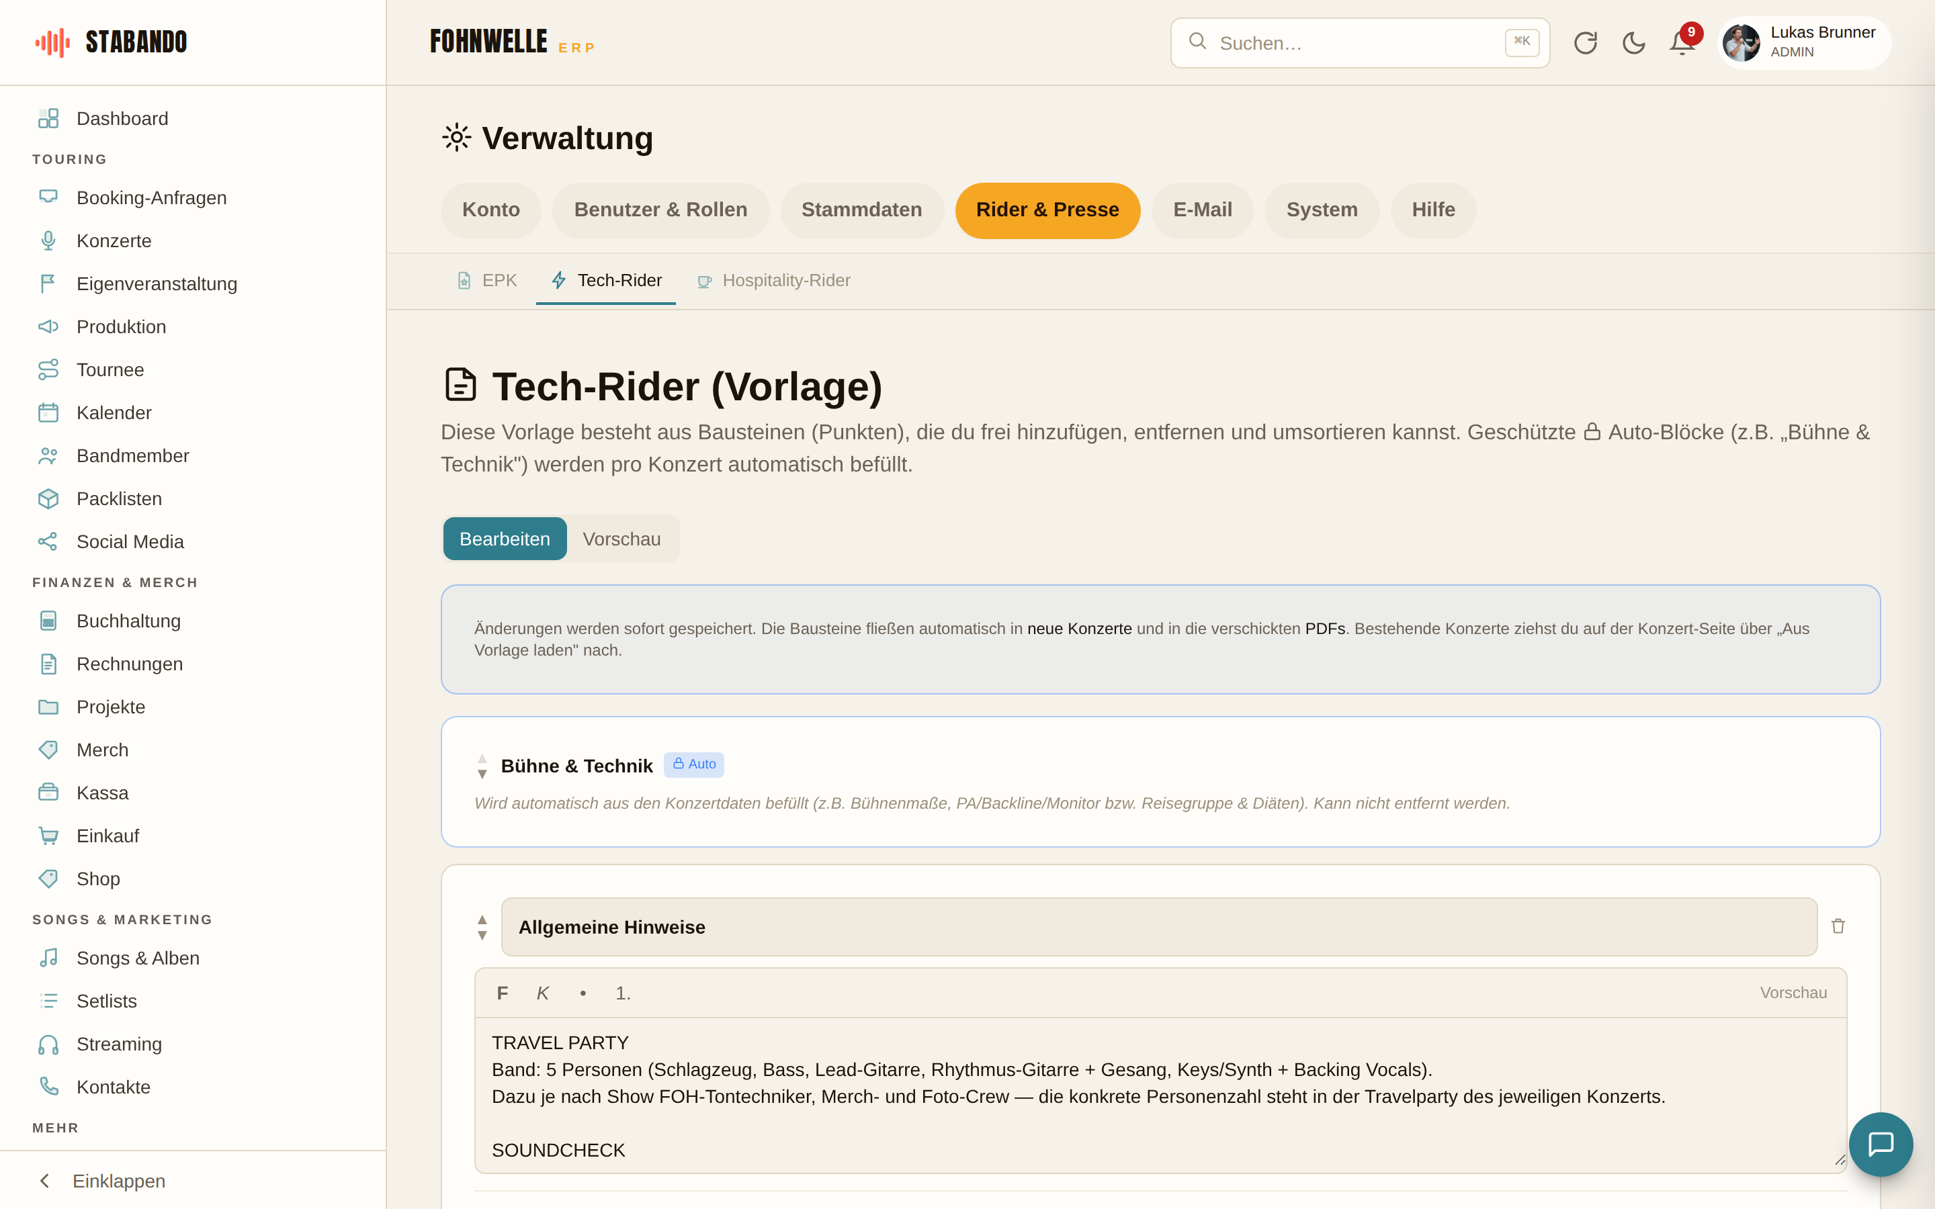This screenshot has height=1209, width=1935.
Task: Switch to Vorschau mode toggle
Action: (x=621, y=539)
